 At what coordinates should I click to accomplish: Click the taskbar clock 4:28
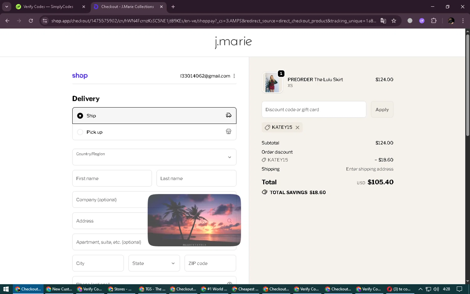coord(446,289)
